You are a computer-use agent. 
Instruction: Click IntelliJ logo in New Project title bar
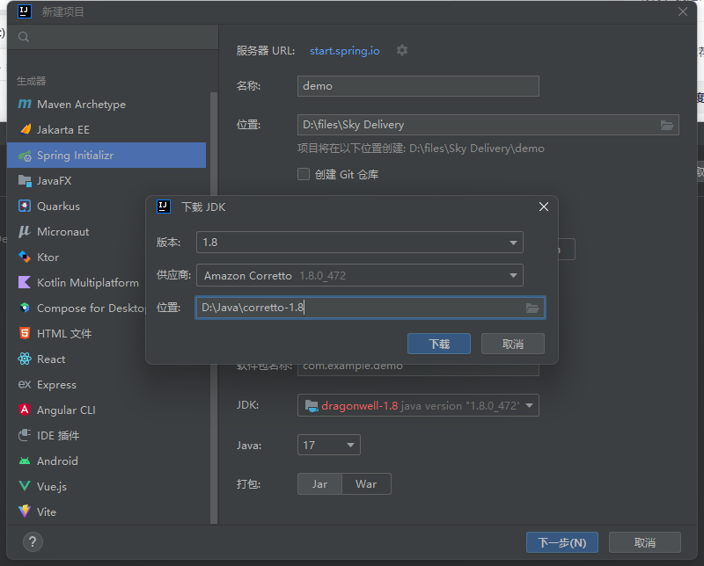click(x=25, y=11)
